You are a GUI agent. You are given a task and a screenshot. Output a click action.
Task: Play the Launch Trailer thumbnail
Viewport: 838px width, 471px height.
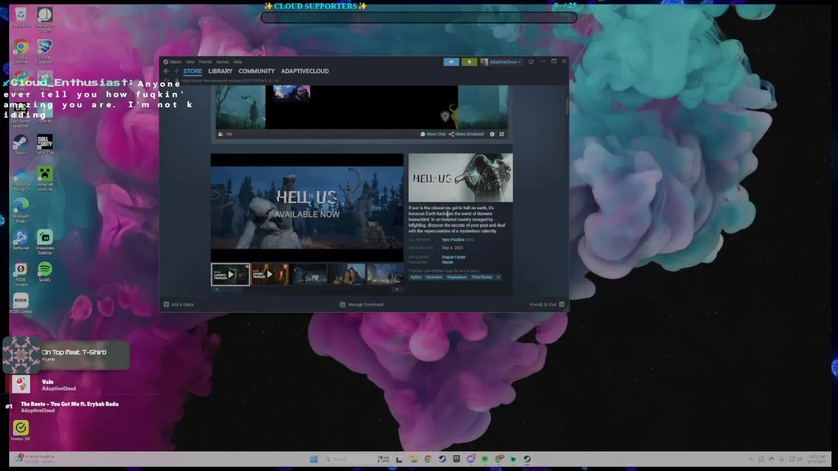click(230, 275)
